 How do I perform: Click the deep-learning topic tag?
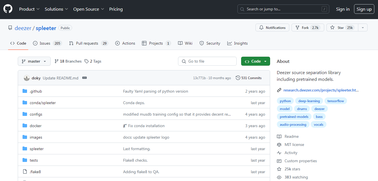click(309, 101)
